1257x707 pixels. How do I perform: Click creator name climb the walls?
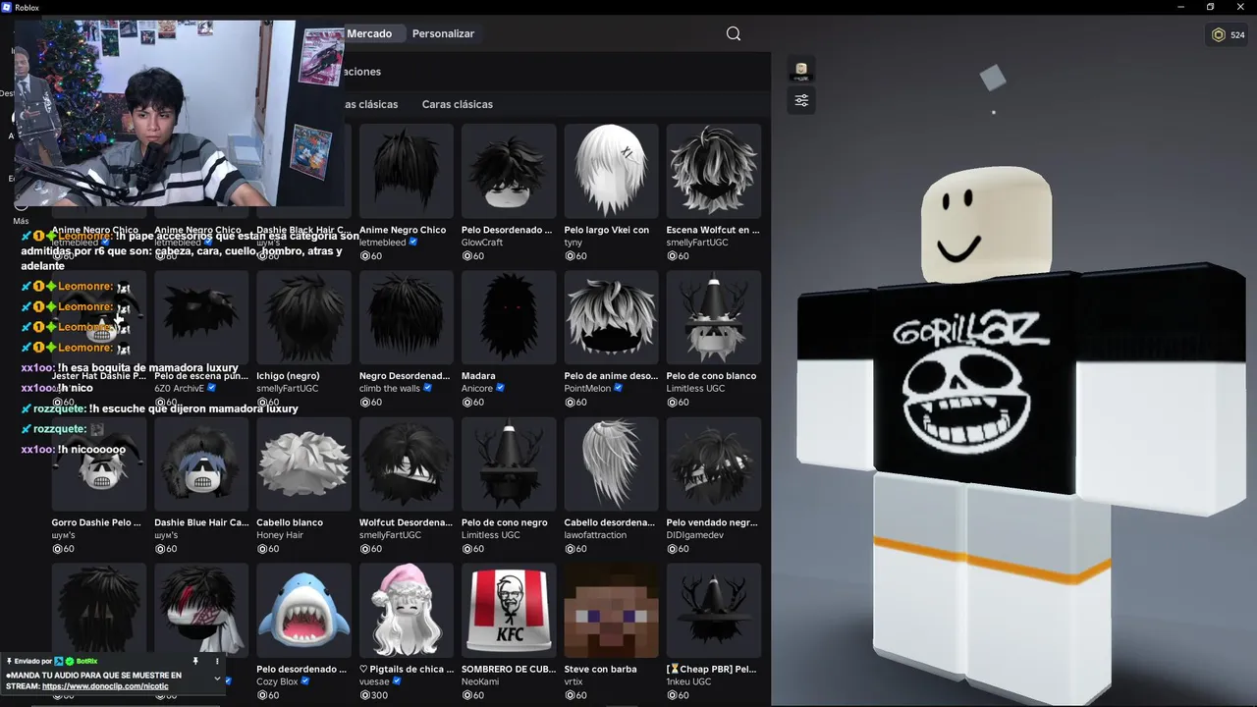click(390, 389)
